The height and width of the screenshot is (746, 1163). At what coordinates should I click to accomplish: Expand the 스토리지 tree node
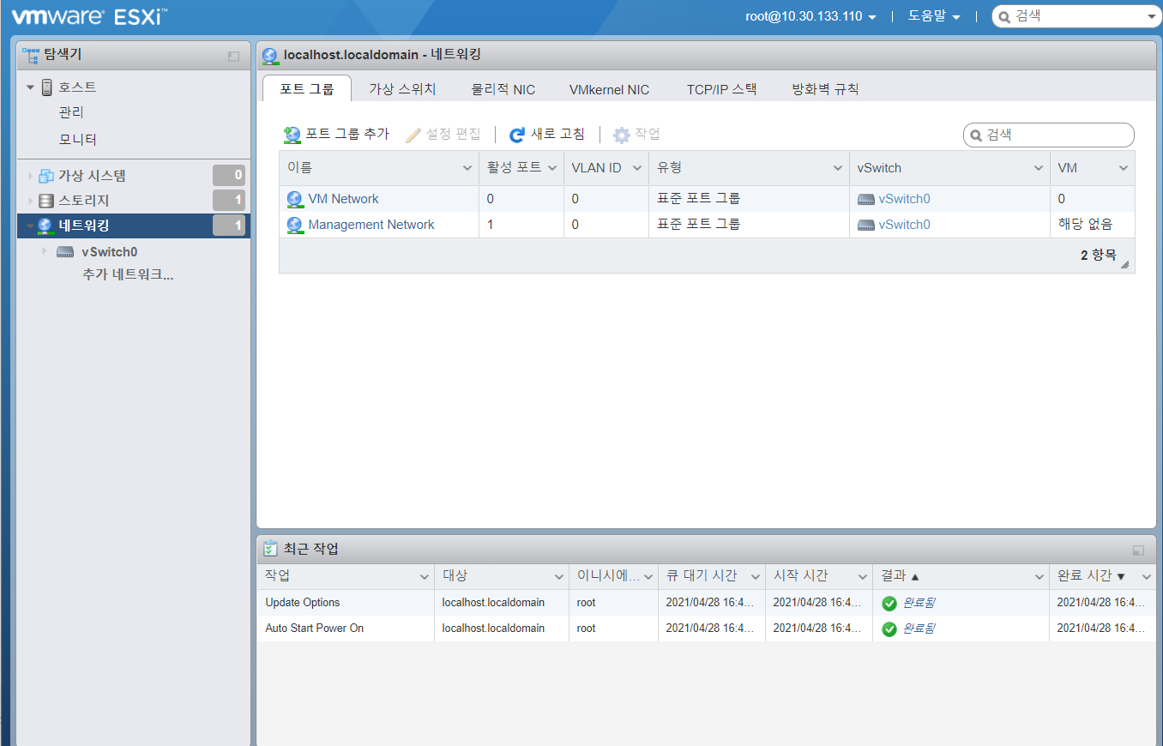click(31, 201)
